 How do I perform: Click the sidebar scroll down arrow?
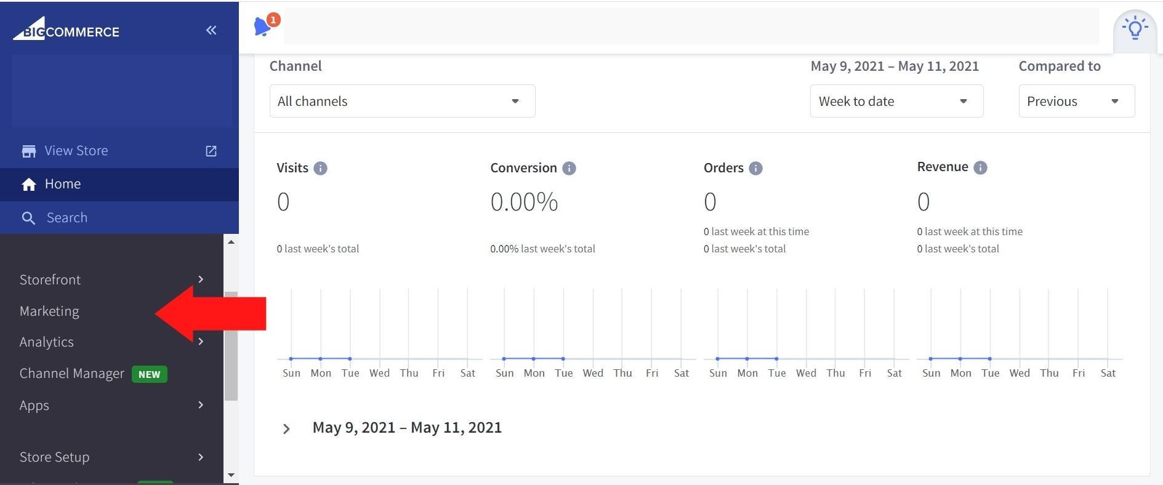pyautogui.click(x=231, y=475)
